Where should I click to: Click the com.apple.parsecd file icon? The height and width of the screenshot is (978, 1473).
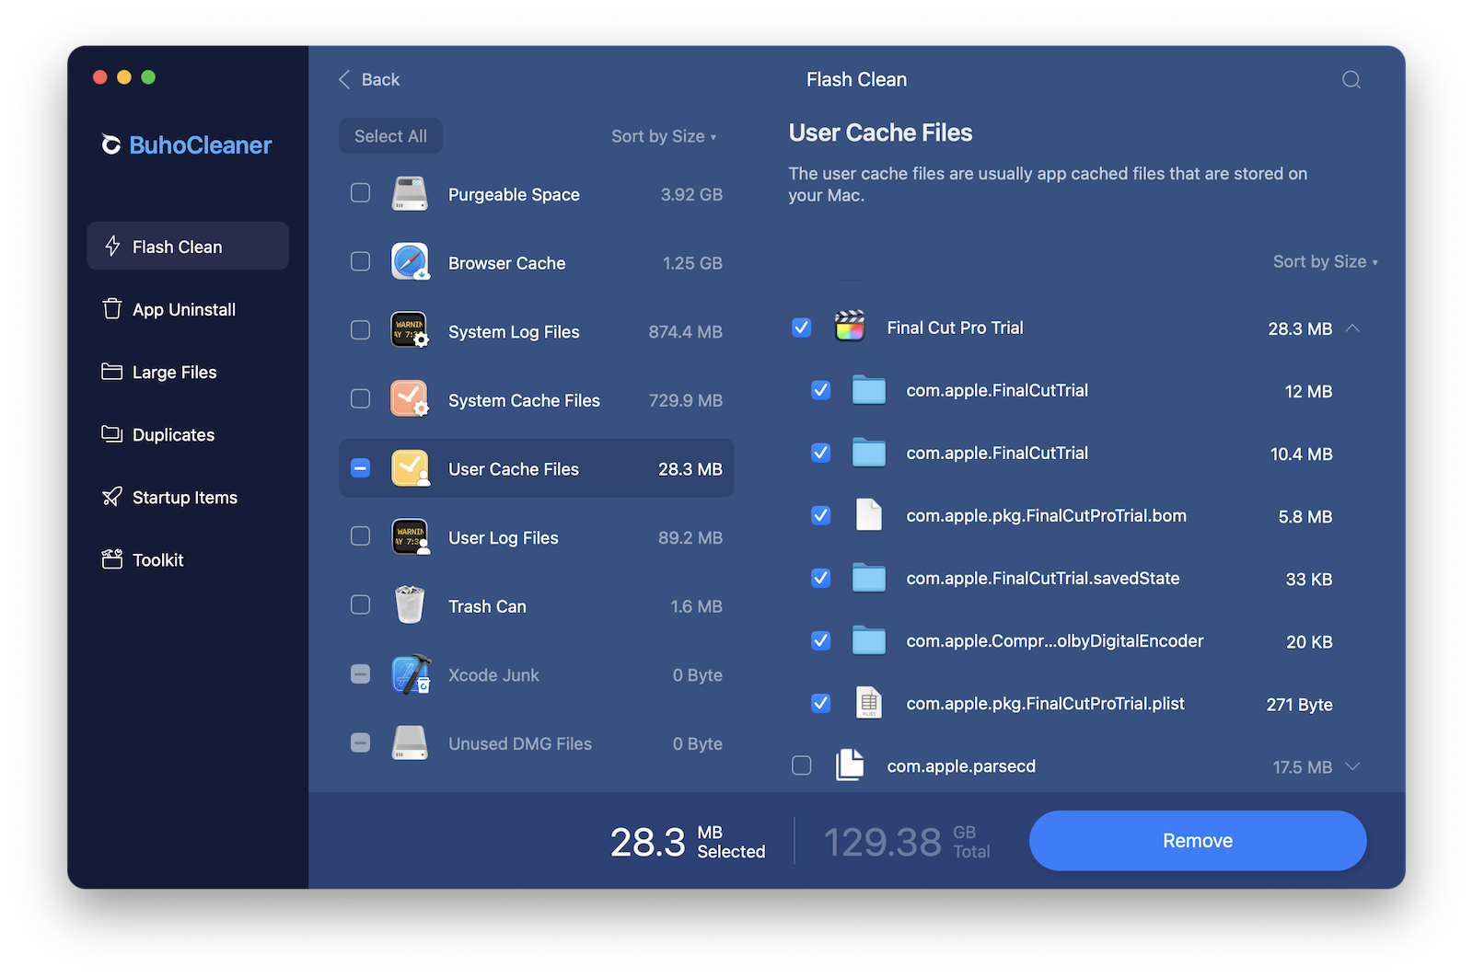(x=850, y=765)
